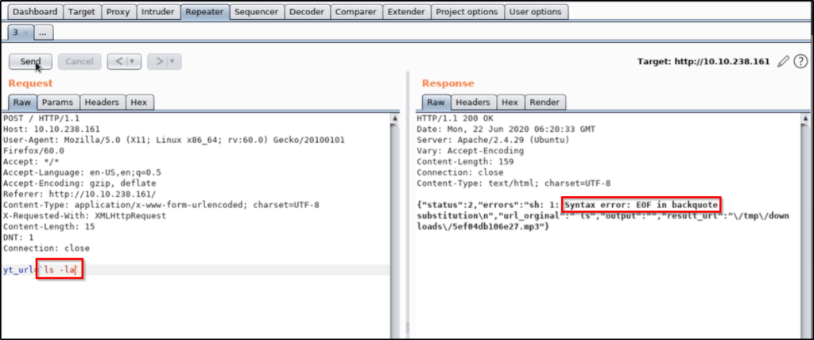Open help via the question mark icon
The image size is (814, 340).
click(x=800, y=61)
